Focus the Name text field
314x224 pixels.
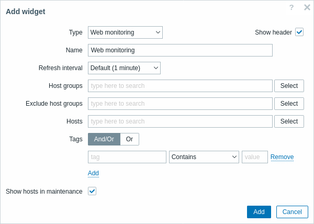click(180, 50)
